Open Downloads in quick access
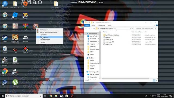Screen dimensions: 174x98 93,39
